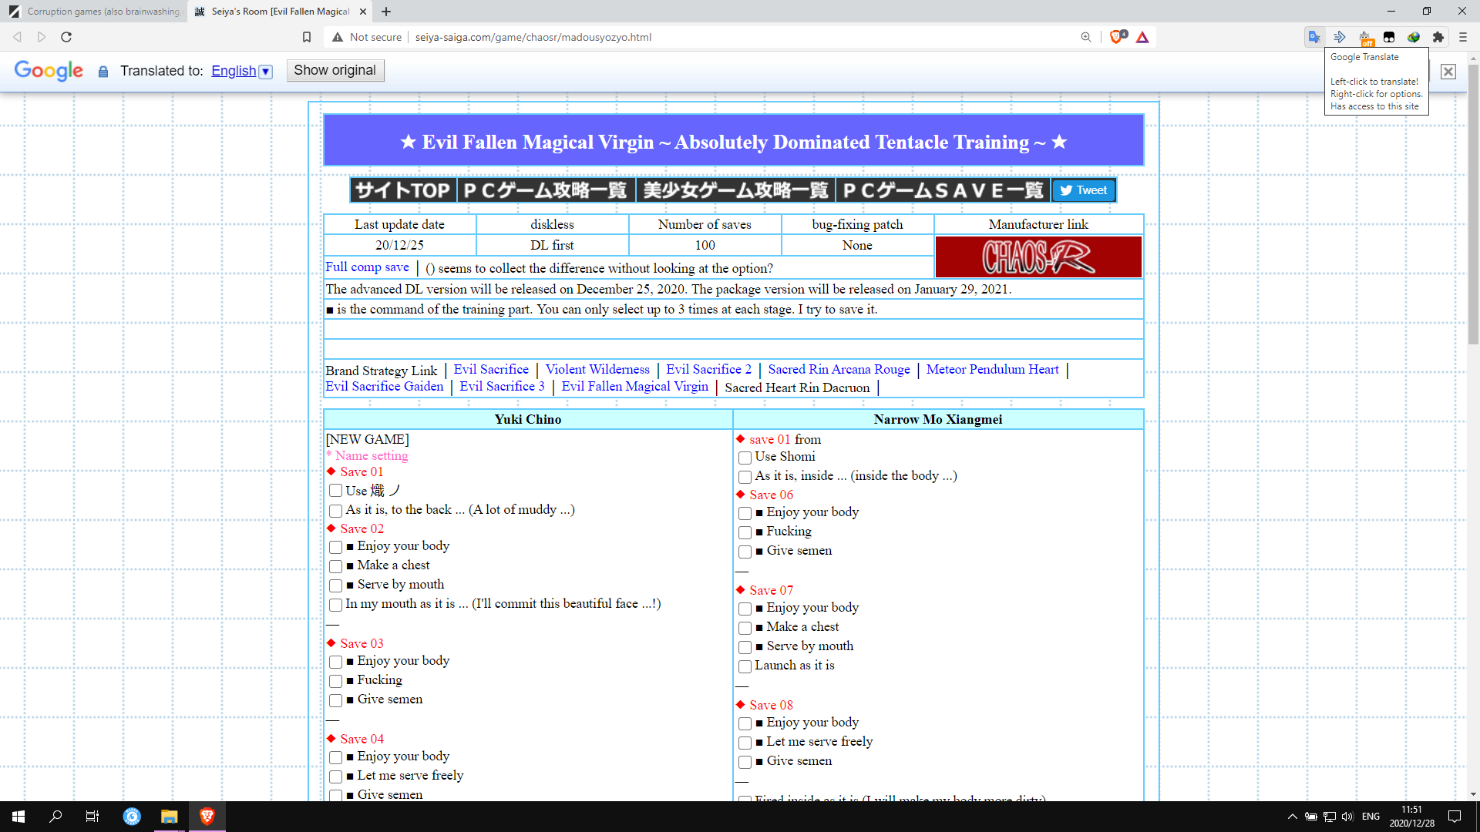Open the Full comp save link
The width and height of the screenshot is (1480, 832).
coord(367,267)
